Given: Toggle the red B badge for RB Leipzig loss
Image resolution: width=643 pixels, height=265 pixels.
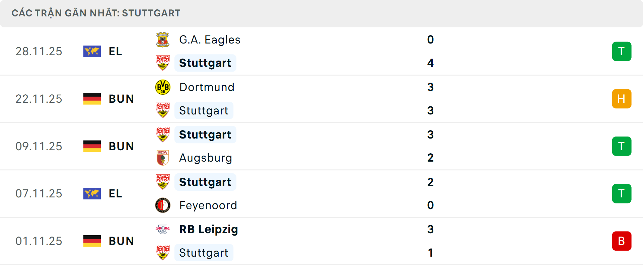Looking at the screenshot, I should click(x=622, y=241).
